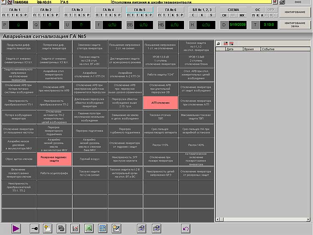Click the Событие column header
Screen dimensions: 313x235
(268, 49)
